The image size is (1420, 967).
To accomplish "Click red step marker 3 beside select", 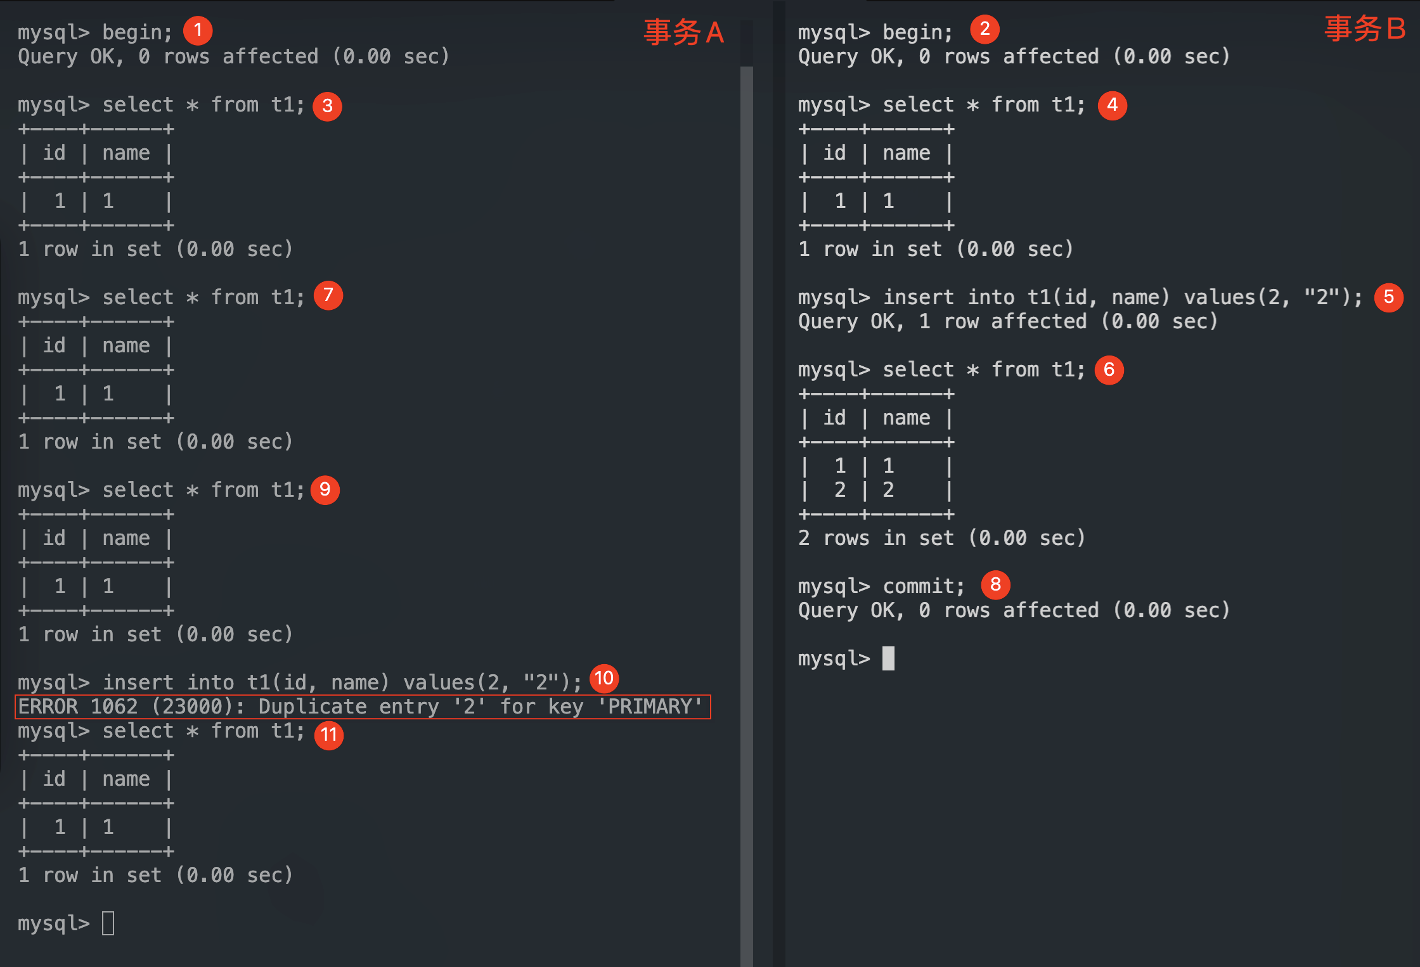I will 328,106.
